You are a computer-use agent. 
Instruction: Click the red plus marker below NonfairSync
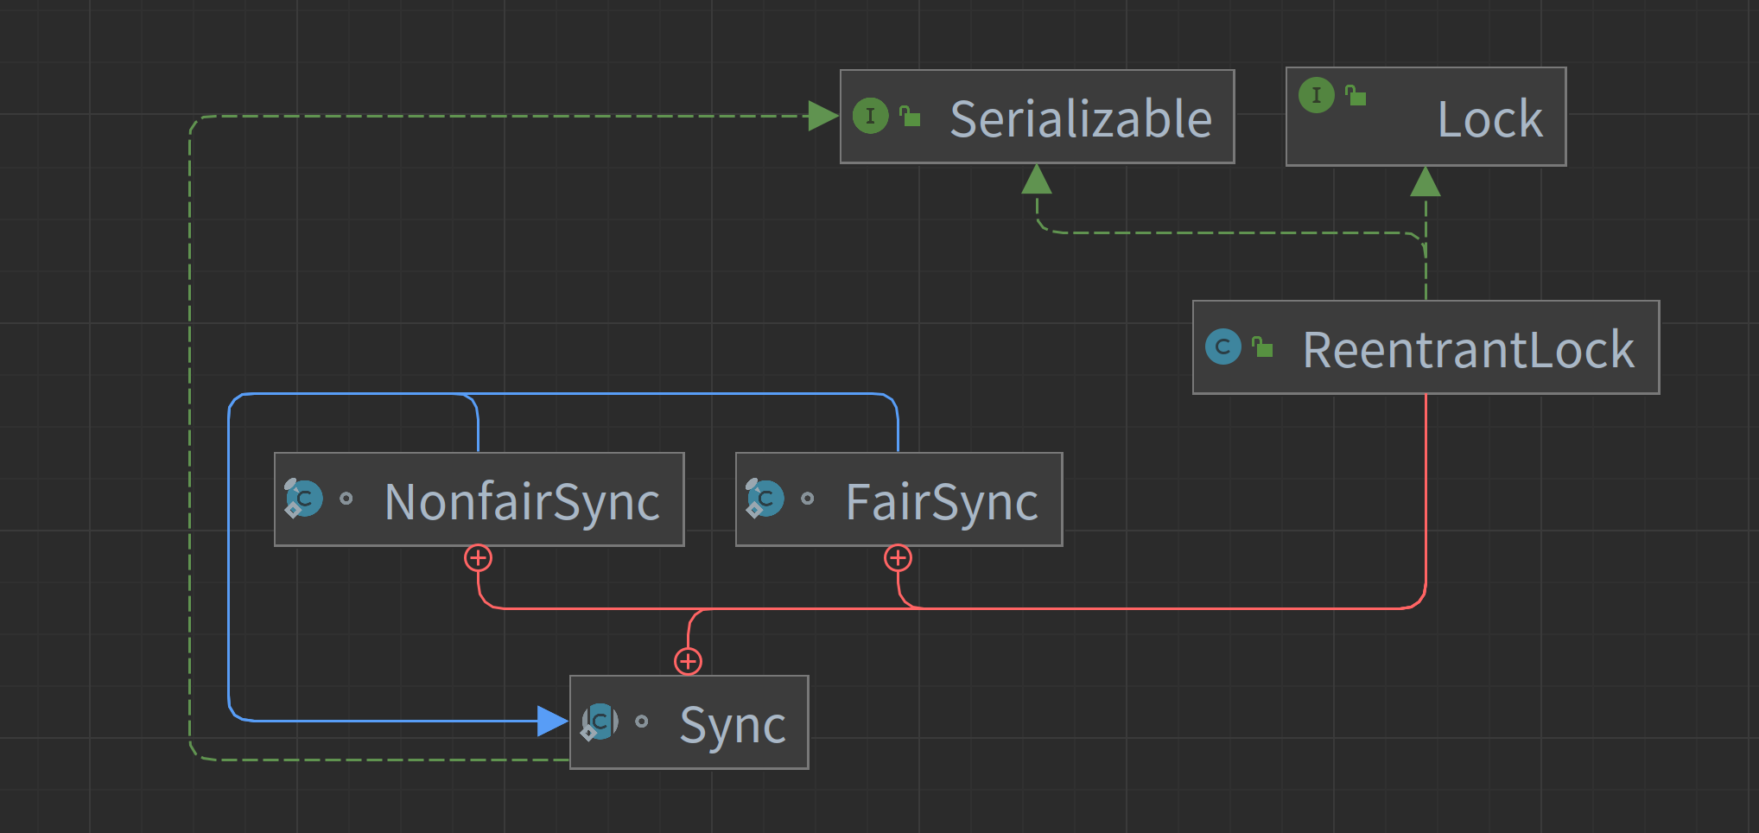pyautogui.click(x=478, y=558)
